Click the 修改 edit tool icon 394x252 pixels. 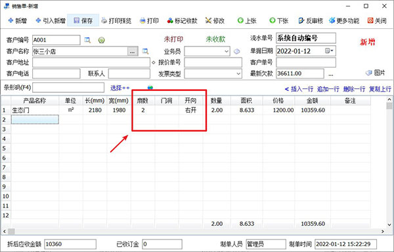pyautogui.click(x=208, y=20)
